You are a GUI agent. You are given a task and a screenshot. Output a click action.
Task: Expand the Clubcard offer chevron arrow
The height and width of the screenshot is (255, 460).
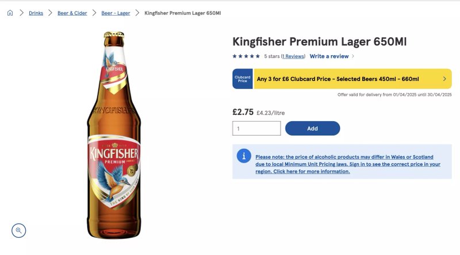(444, 79)
